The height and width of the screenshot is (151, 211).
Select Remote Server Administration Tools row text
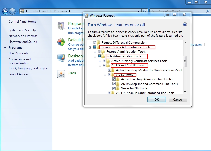click(126, 47)
